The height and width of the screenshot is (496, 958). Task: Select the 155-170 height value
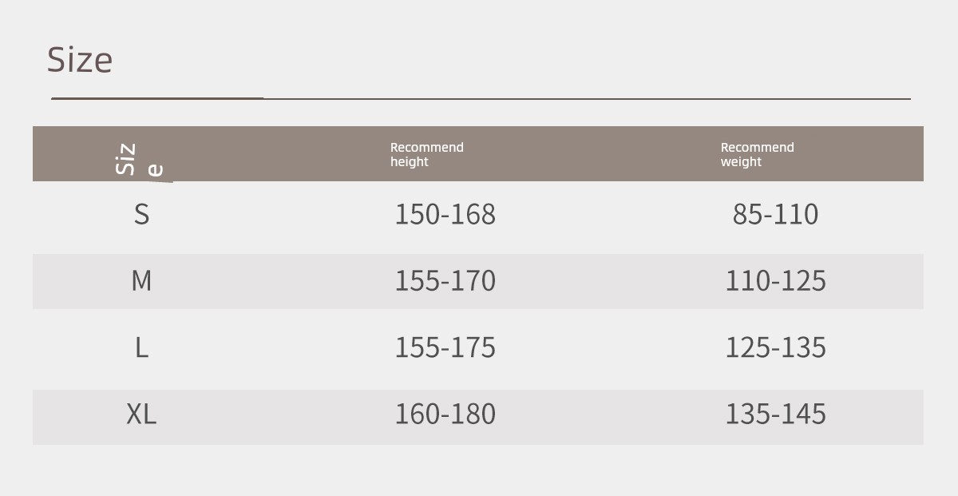click(x=445, y=281)
